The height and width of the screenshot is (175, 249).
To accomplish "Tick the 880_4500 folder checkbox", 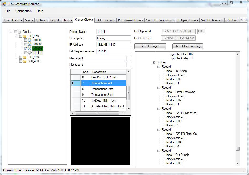I will (x=21, y=61).
